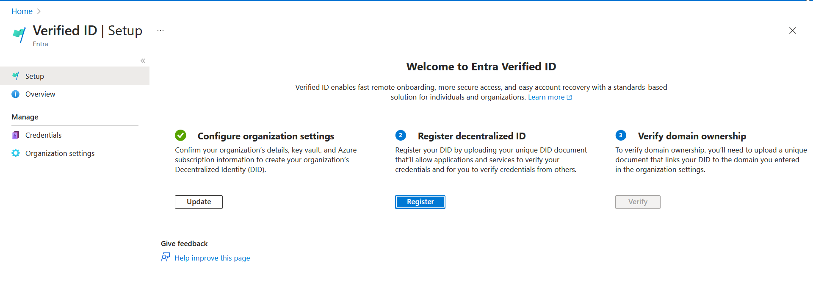Click Update organization settings button
Screen dimensions: 813x294
(199, 202)
